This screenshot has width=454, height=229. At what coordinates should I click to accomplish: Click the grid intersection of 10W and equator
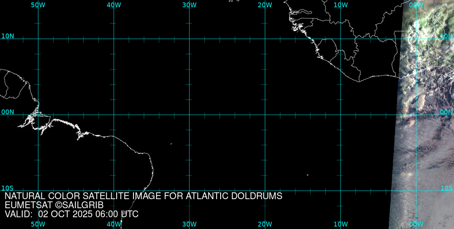point(340,114)
